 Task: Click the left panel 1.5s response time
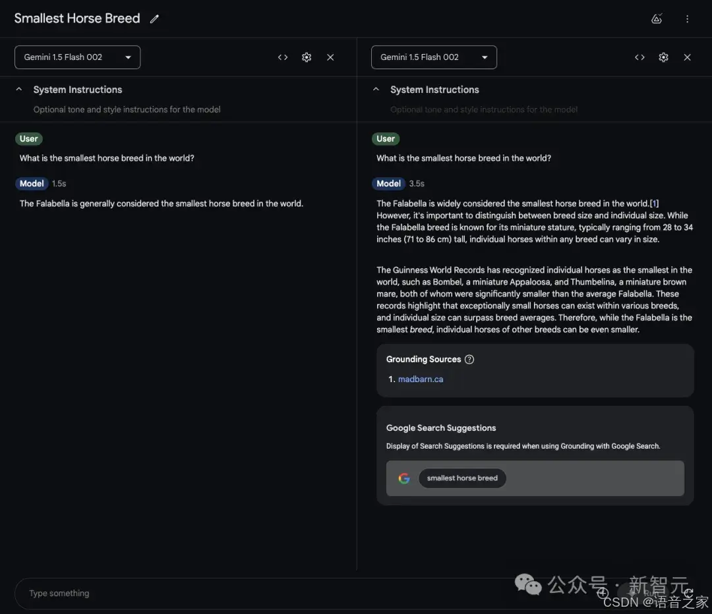pos(59,183)
